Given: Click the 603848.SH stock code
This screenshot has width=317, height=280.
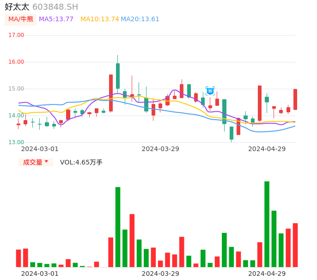Looking at the screenshot, I should [x=55, y=7].
